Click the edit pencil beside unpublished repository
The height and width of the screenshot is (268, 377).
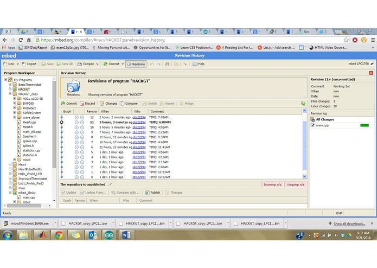coord(110,184)
